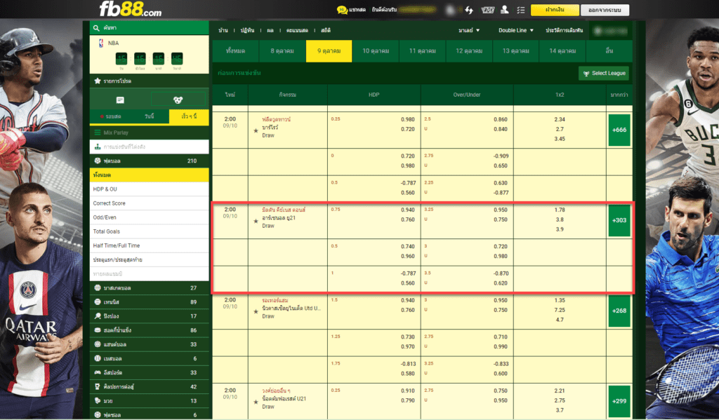This screenshot has width=719, height=420.
Task: Open the Malay odds type dropdown
Action: 469,30
